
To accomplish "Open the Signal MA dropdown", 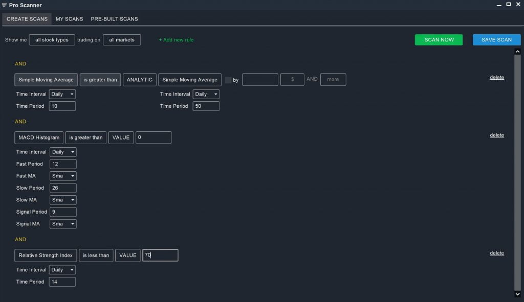I will click(x=62, y=223).
